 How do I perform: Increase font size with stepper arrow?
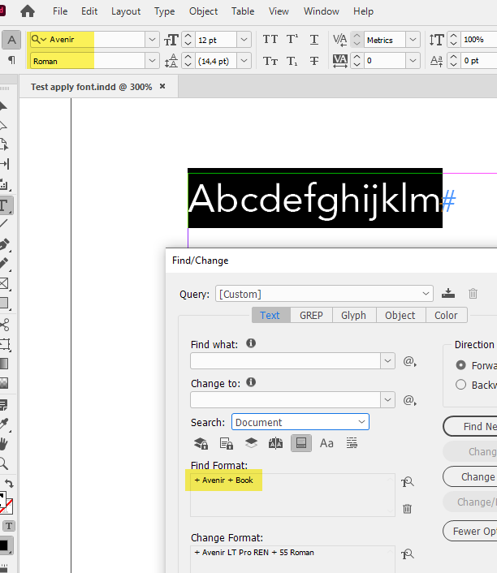[188, 36]
